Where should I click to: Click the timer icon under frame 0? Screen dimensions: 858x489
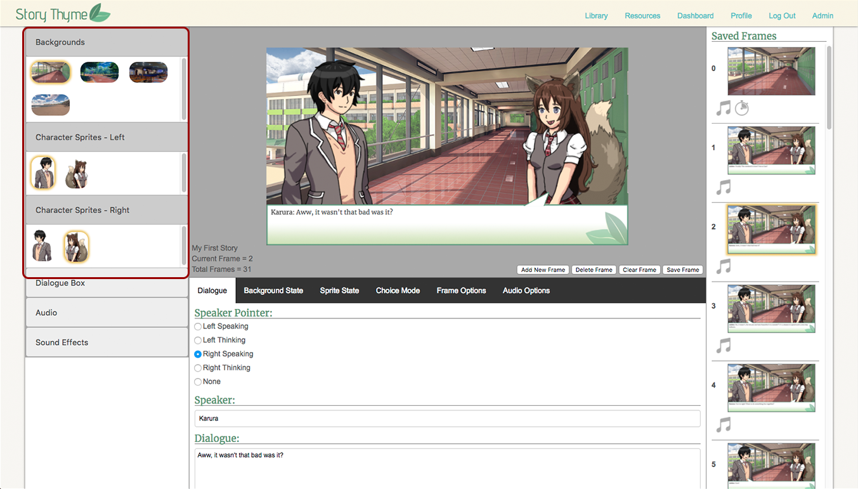coord(742,108)
